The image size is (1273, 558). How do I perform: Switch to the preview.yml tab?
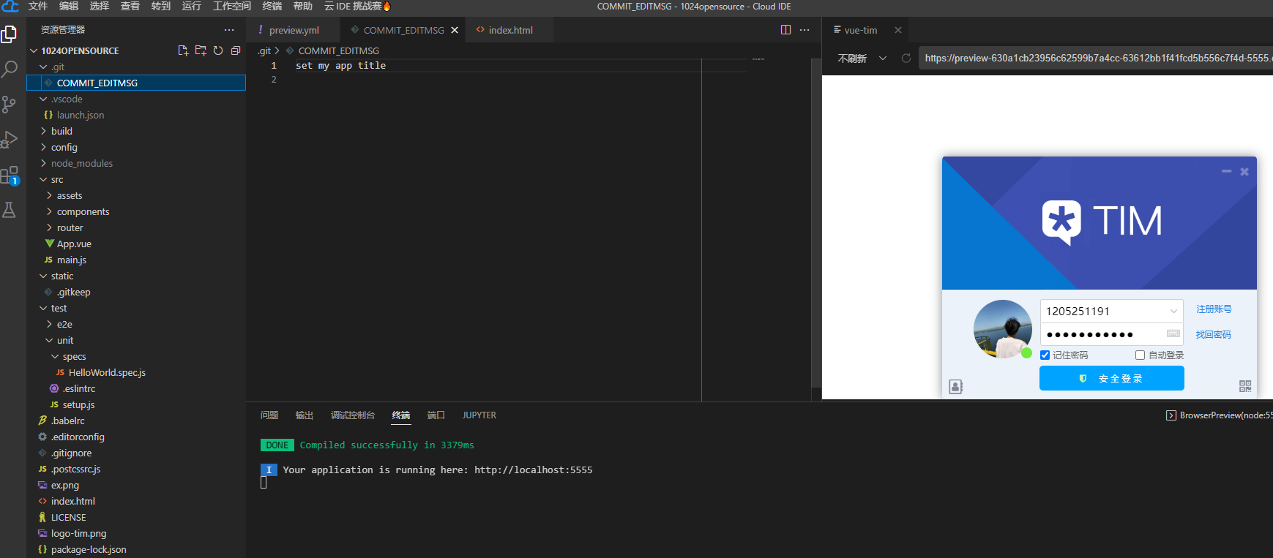(x=293, y=30)
